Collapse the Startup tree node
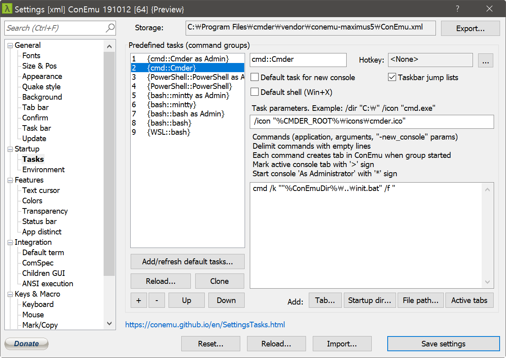The height and width of the screenshot is (358, 506). pos(10,149)
